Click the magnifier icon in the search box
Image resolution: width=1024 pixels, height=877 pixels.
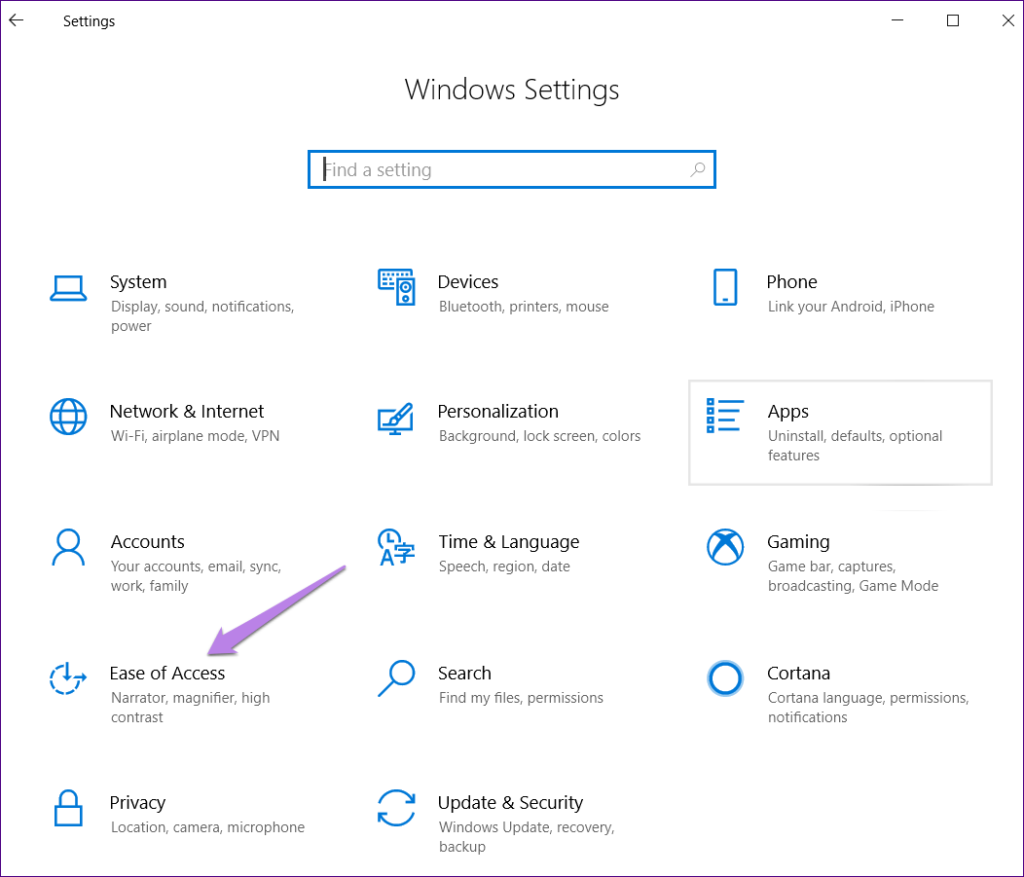point(698,169)
